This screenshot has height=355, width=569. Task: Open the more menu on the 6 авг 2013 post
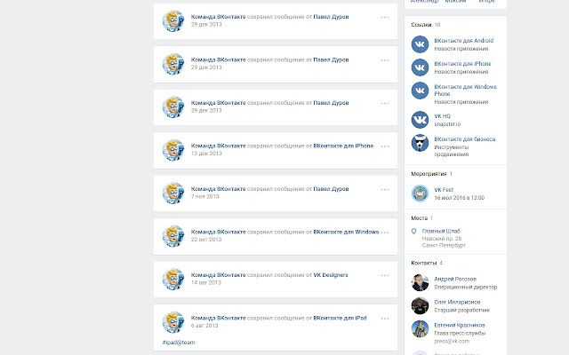pyautogui.click(x=385, y=319)
